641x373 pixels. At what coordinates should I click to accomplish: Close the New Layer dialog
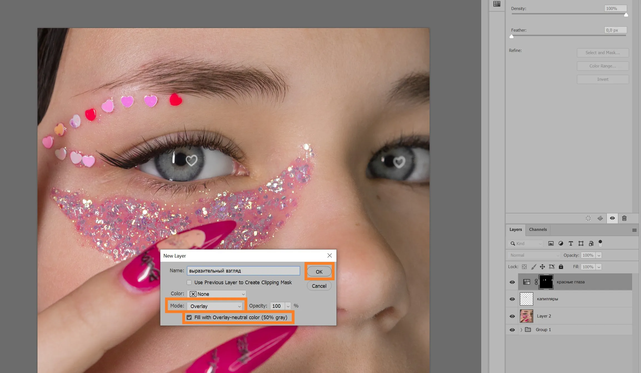point(330,255)
